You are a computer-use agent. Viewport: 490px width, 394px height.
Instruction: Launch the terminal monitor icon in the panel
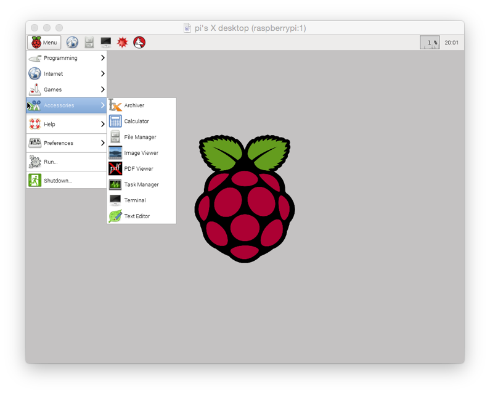[x=105, y=42]
